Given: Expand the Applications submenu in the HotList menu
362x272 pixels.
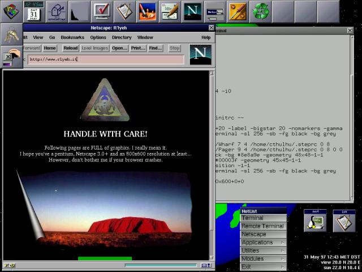Looking at the screenshot, I should pyautogui.click(x=264, y=242).
